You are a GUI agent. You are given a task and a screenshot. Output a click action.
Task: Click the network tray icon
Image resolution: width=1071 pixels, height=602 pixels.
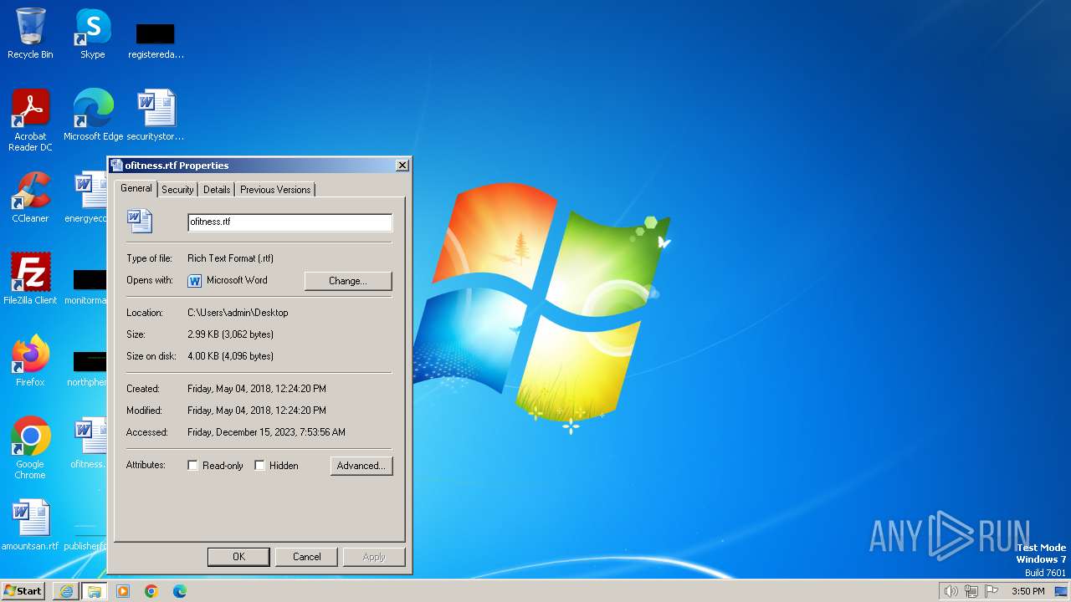(971, 591)
